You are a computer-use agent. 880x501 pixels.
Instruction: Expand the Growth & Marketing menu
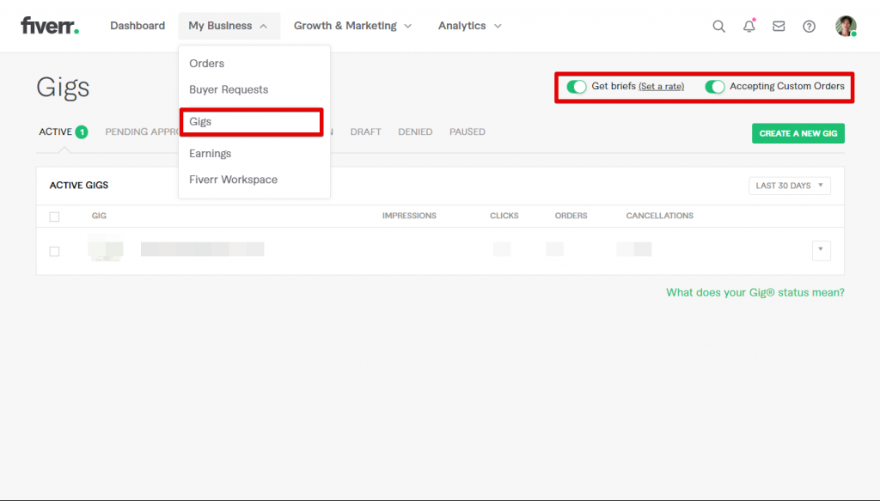coord(352,26)
